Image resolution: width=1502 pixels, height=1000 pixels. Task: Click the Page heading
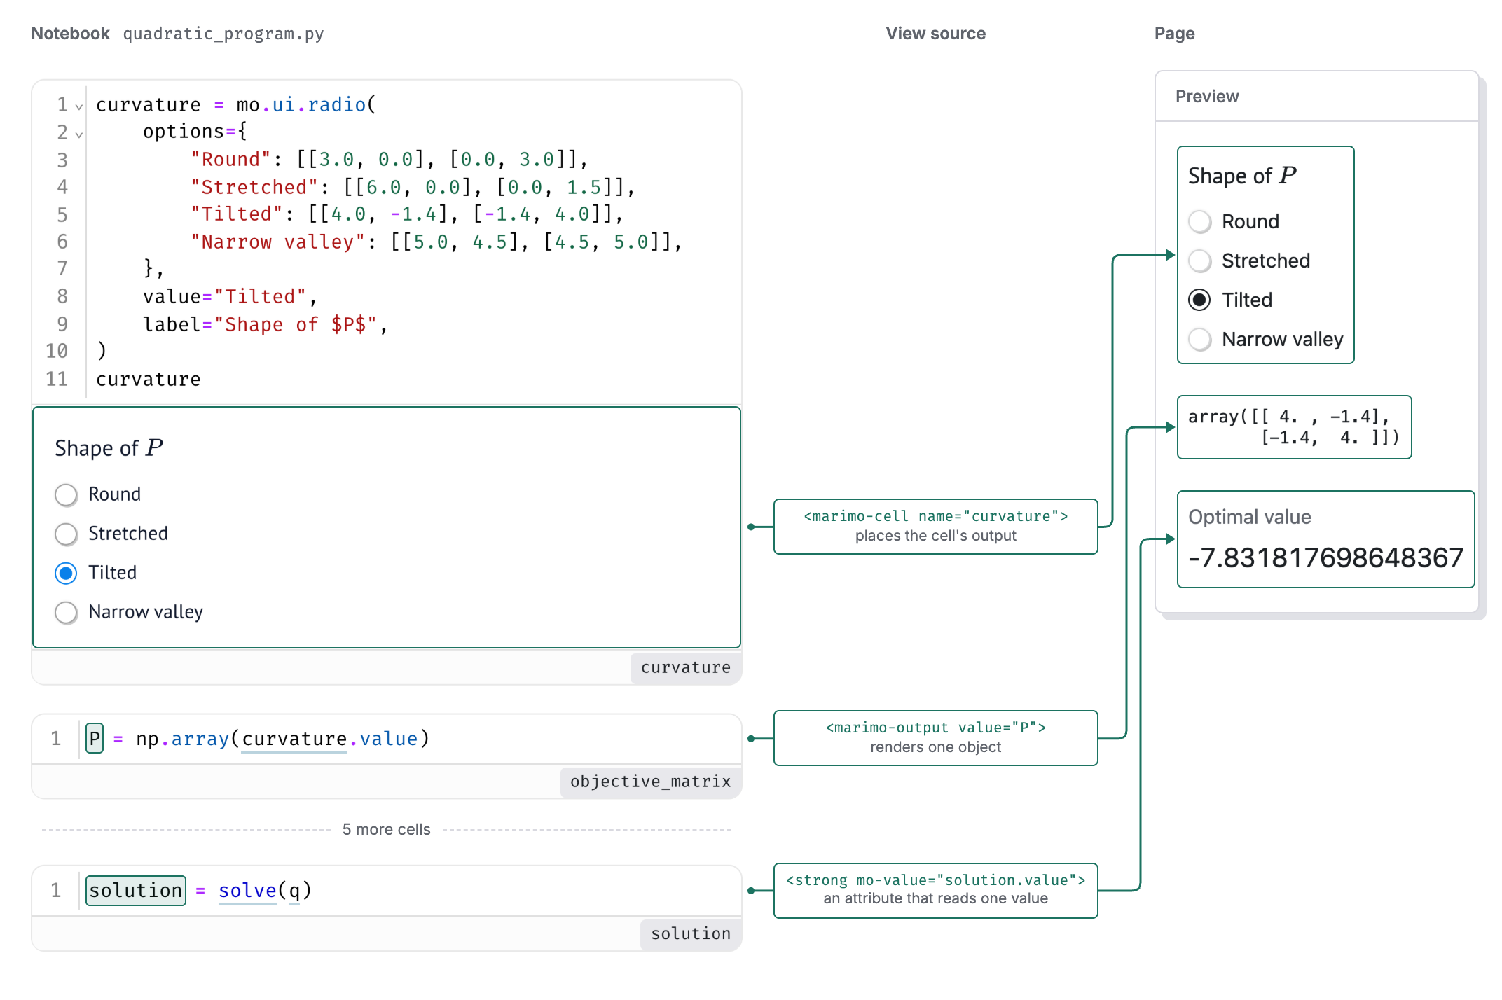click(1174, 34)
